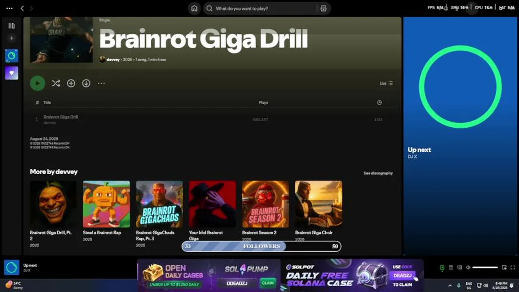
Task: Open See discography link
Action: tap(378, 173)
